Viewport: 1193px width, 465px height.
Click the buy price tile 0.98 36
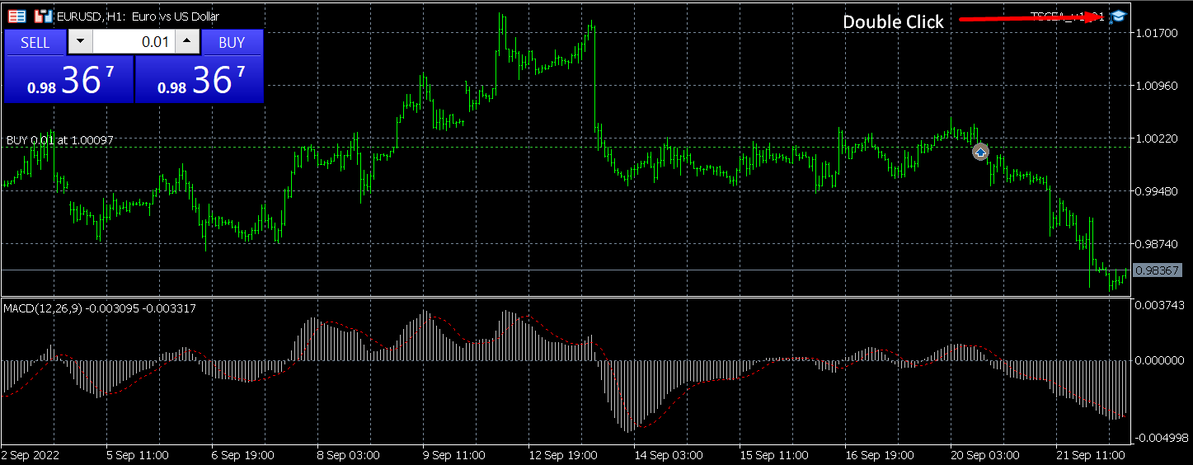[200, 80]
